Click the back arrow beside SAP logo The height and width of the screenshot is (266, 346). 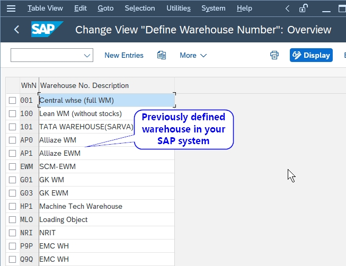click(x=16, y=29)
